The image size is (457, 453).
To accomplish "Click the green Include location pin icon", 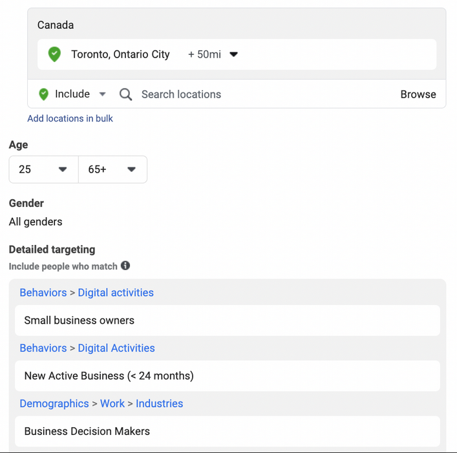I will [44, 94].
